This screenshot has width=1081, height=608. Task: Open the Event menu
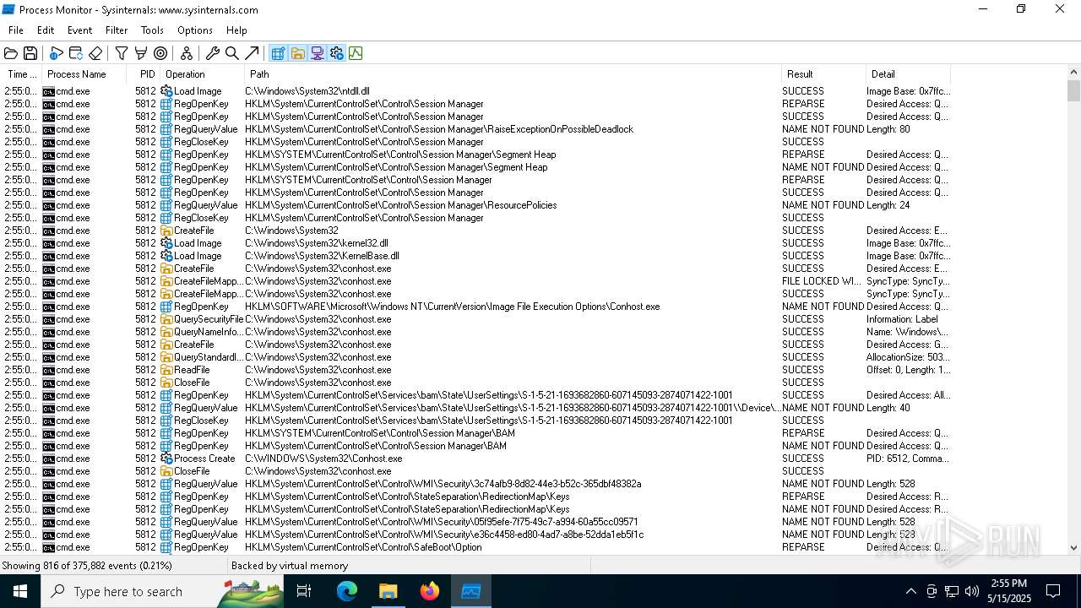pyautogui.click(x=79, y=30)
